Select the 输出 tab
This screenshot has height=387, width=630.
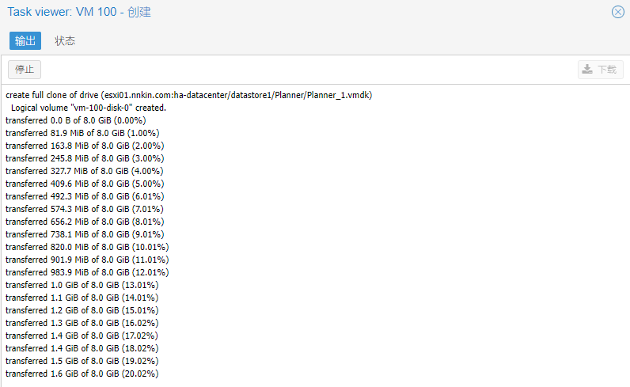click(x=25, y=41)
